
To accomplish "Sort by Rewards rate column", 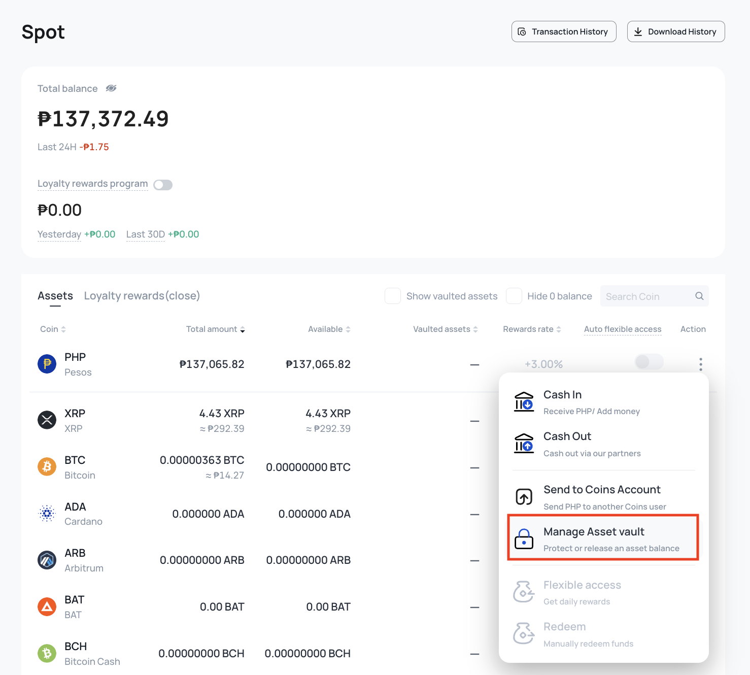I will (532, 329).
